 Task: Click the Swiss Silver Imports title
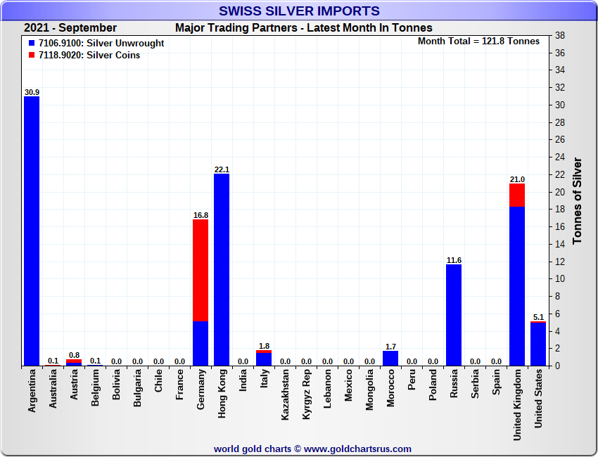(x=299, y=11)
